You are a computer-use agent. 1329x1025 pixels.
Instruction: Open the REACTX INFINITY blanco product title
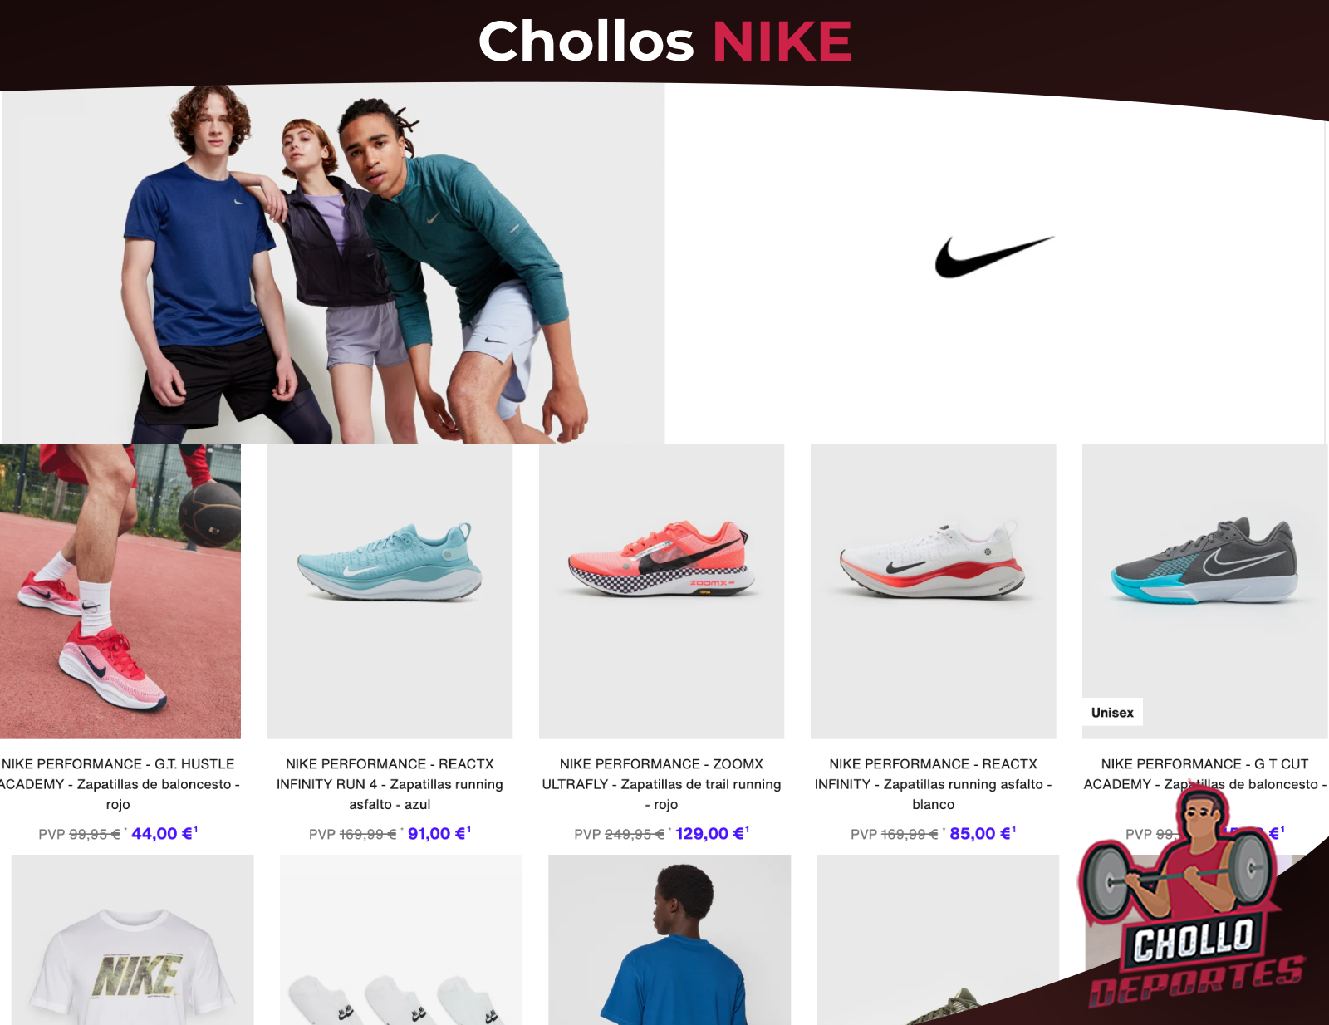point(933,784)
